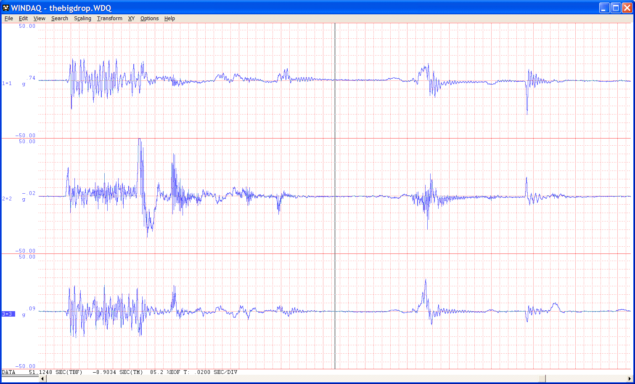Open the Edit menu
This screenshot has width=635, height=384.
pyautogui.click(x=23, y=19)
